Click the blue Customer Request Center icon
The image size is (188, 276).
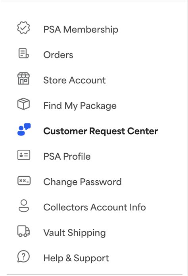pos(24,129)
